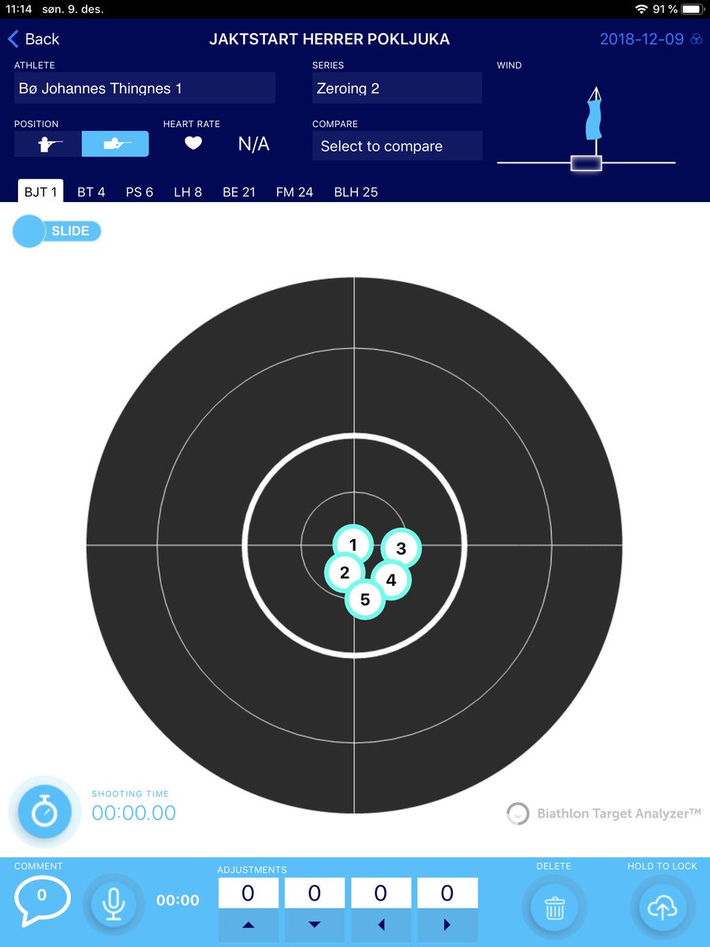Select shot marker 5 on the target
710x947 pixels.
tap(364, 600)
